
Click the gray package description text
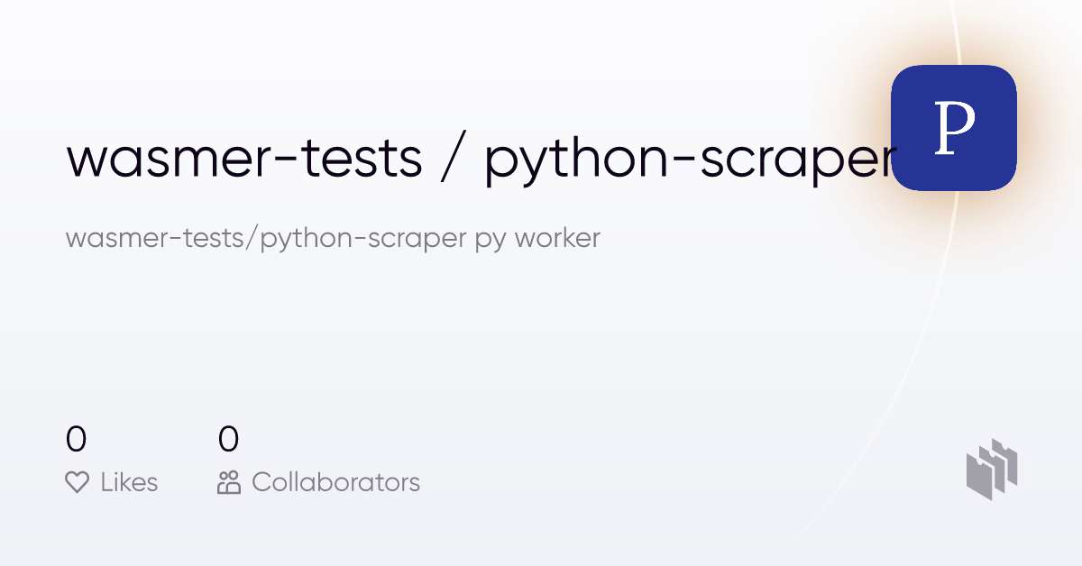pyautogui.click(x=333, y=240)
